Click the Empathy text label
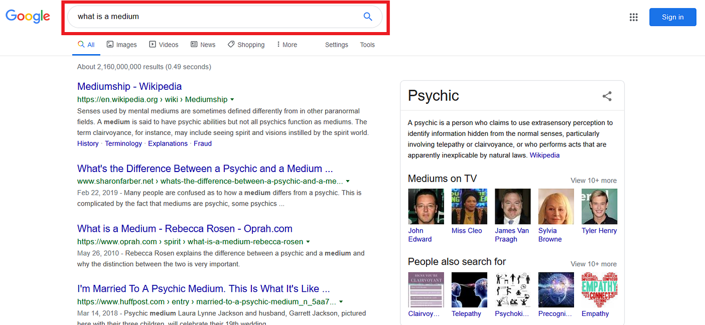705x325 pixels. point(595,314)
